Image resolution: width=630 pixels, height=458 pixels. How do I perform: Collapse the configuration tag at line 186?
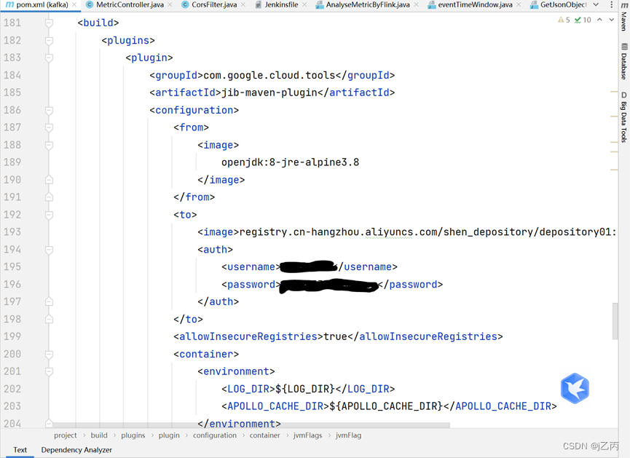pyautogui.click(x=49, y=110)
